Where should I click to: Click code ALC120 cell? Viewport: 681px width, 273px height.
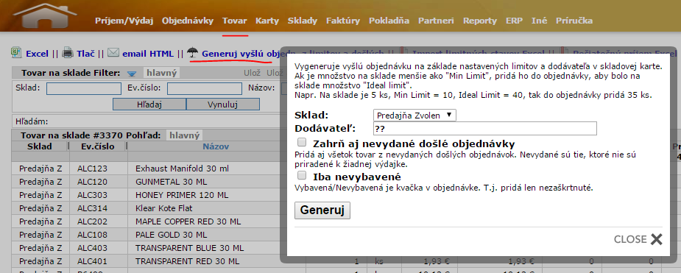[92, 182]
